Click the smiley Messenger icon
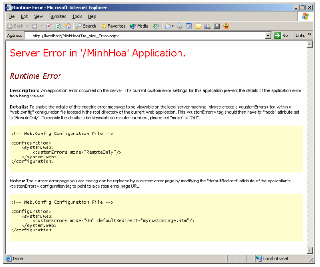The height and width of the screenshot is (267, 320). point(226,26)
